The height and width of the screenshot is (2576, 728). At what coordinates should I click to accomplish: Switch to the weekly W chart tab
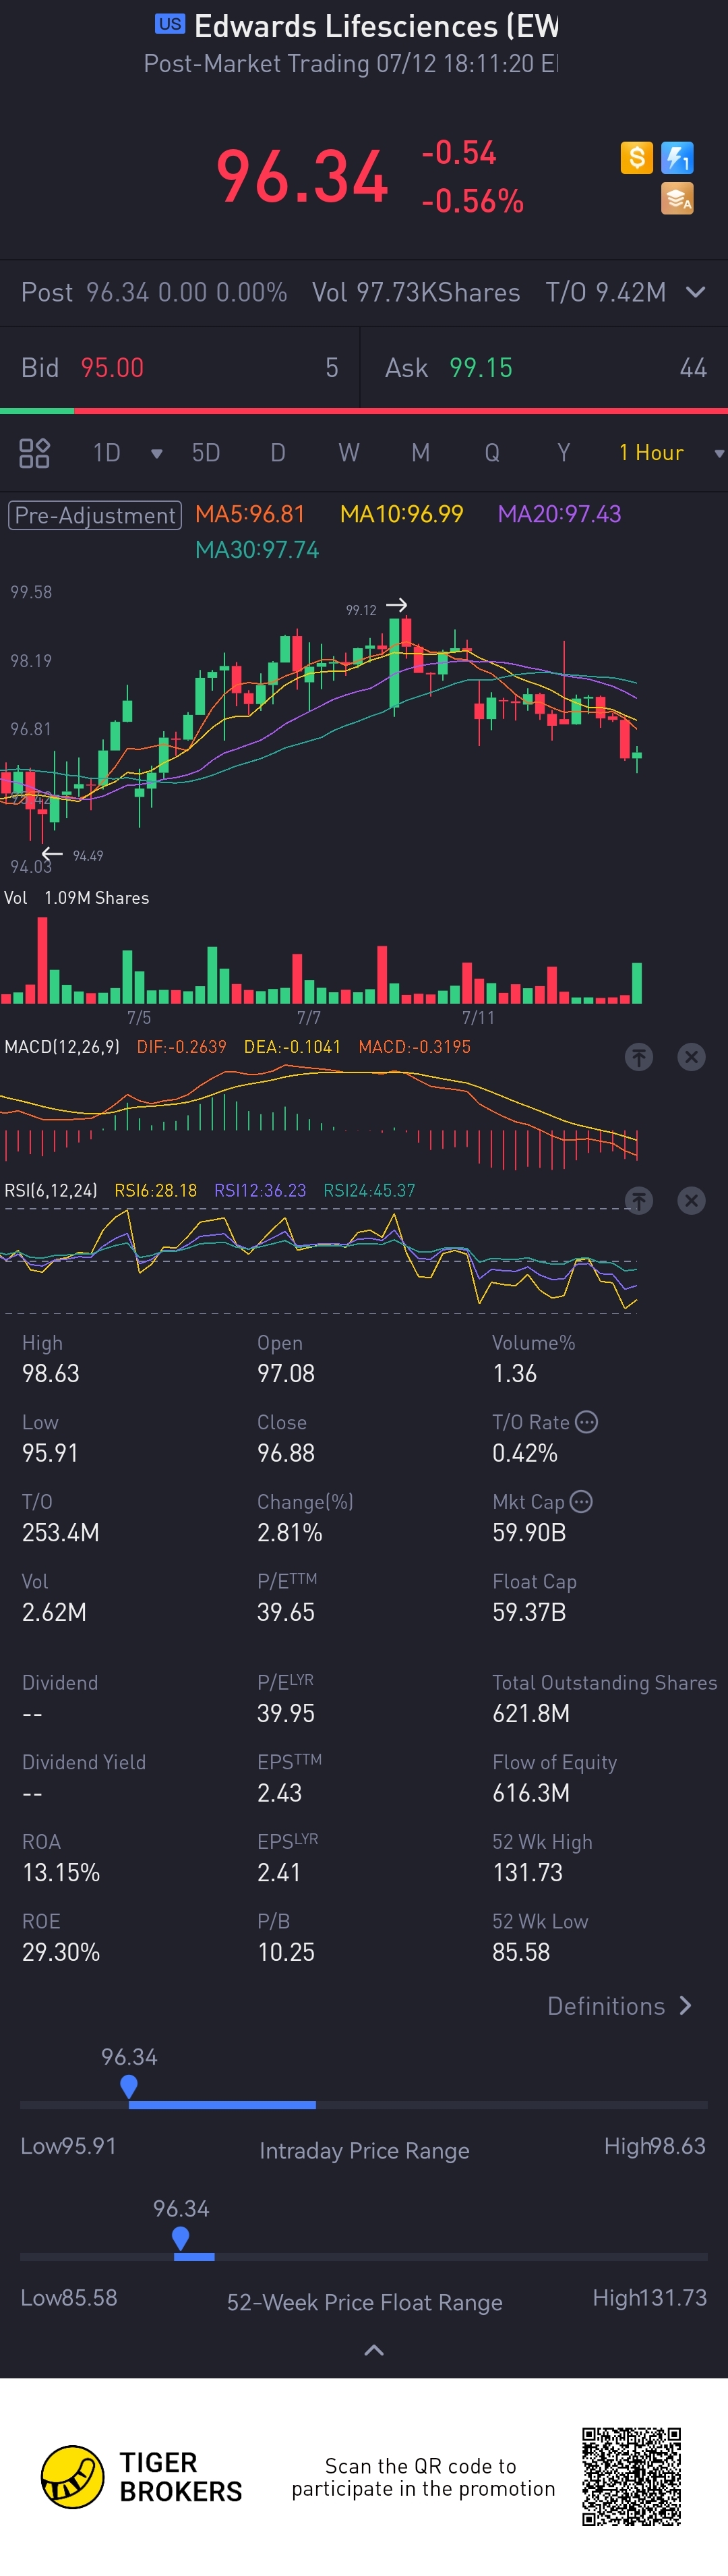(x=349, y=453)
